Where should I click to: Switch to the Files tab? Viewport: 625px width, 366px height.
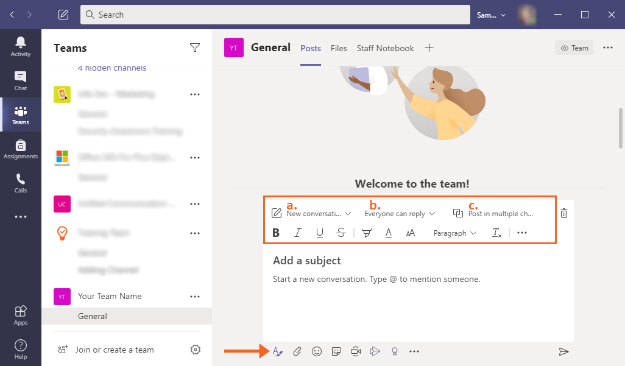(339, 48)
